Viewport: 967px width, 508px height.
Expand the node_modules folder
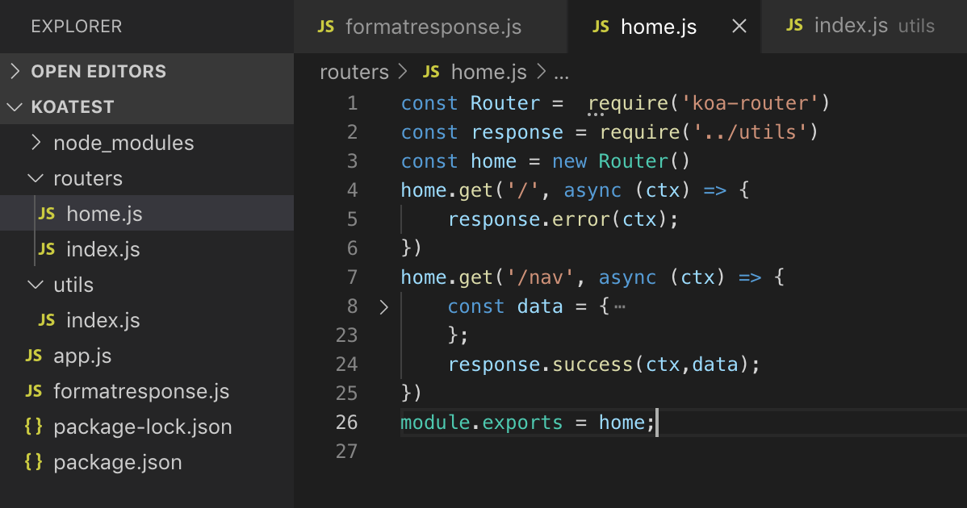point(36,143)
